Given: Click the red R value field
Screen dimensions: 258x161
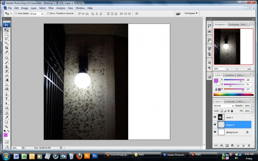Looking at the screenshot, I should (x=248, y=80).
